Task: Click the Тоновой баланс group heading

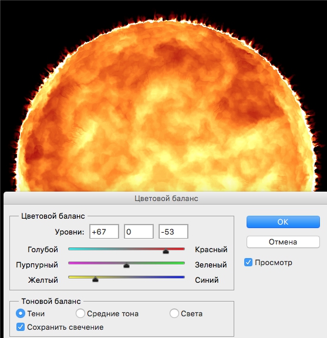Action: click(51, 301)
